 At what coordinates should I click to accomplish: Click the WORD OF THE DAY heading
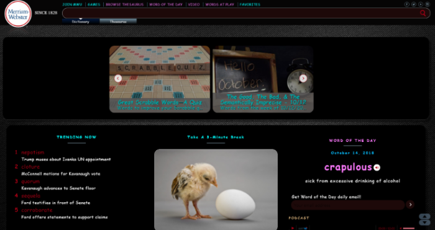pyautogui.click(x=352, y=141)
